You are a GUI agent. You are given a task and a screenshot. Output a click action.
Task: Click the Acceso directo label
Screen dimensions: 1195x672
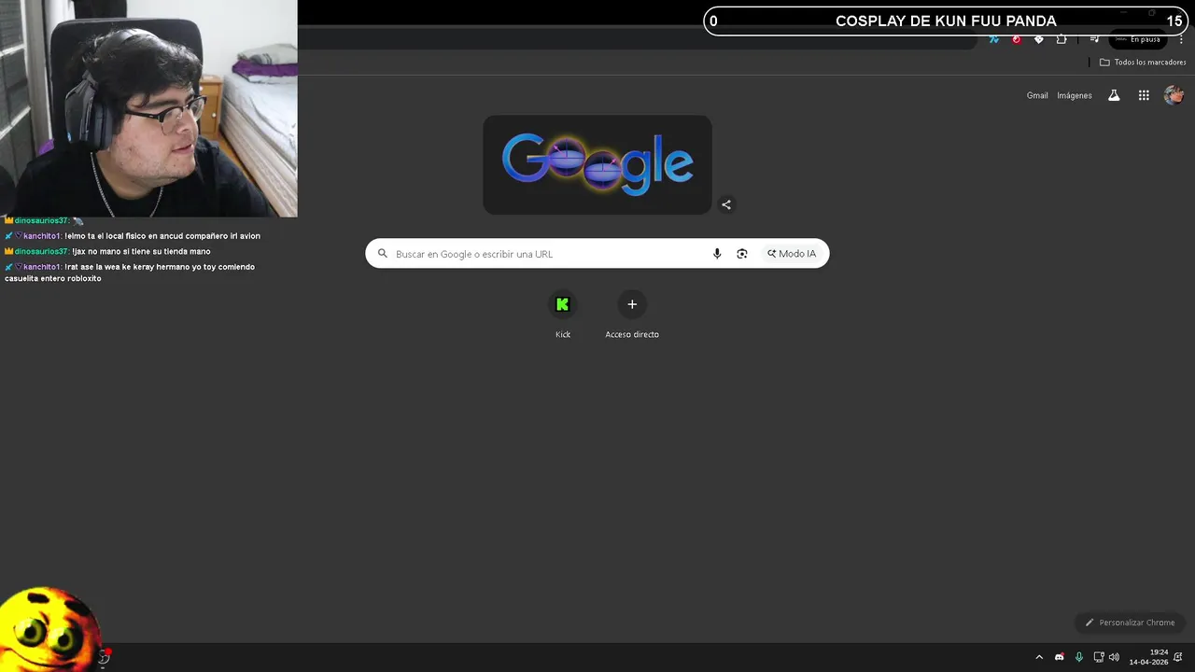(632, 334)
